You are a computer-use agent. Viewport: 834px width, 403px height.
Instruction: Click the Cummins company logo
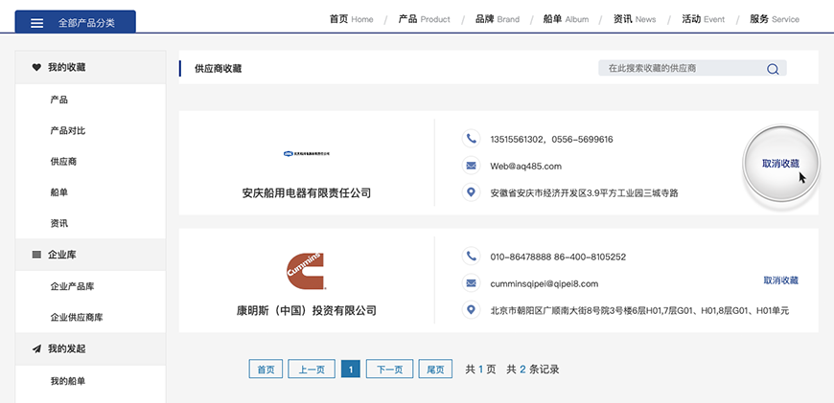306,271
